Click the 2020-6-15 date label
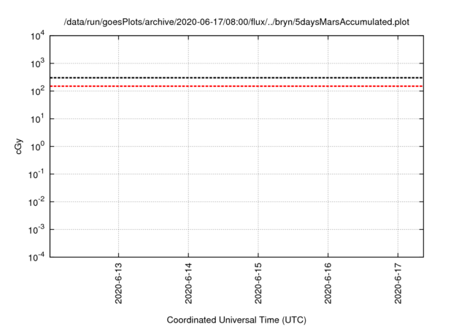 258,283
